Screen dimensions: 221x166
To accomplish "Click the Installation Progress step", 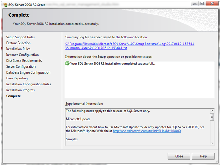I will [x=20, y=90].
